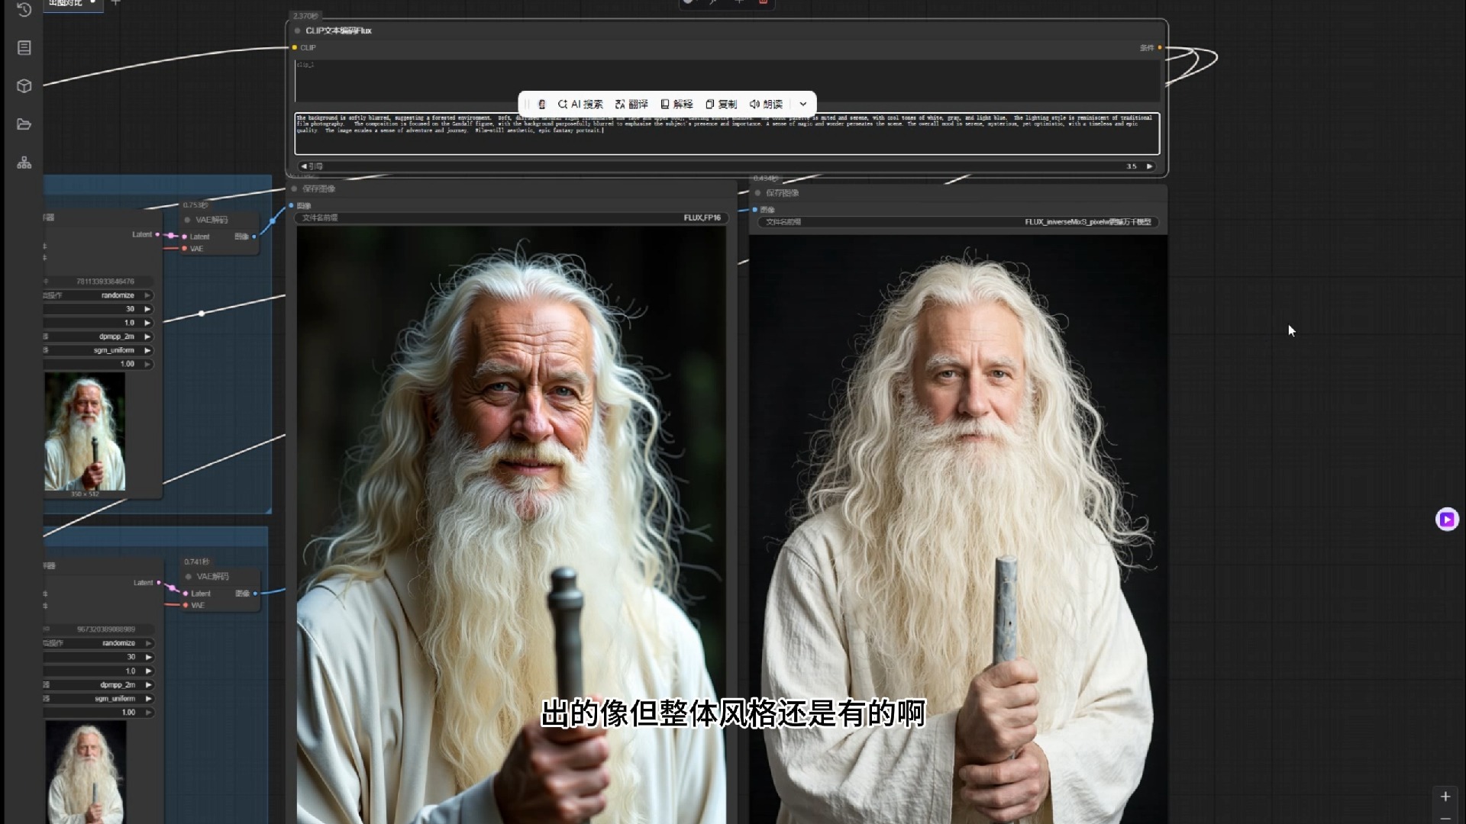Collapse the right 保存图像 node via its dot

(x=757, y=193)
